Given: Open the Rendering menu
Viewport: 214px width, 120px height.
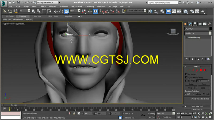Looking at the screenshot, I should [x=90, y=6].
